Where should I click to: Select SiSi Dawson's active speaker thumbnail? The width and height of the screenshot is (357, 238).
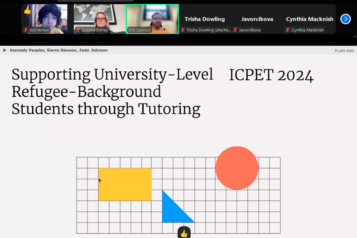(x=152, y=19)
